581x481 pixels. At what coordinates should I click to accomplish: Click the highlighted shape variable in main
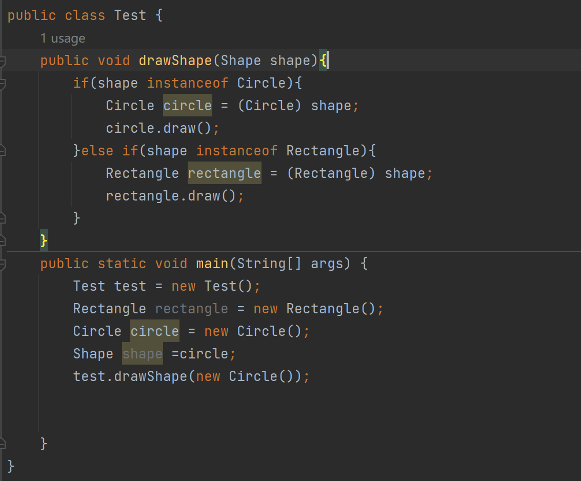click(x=142, y=353)
